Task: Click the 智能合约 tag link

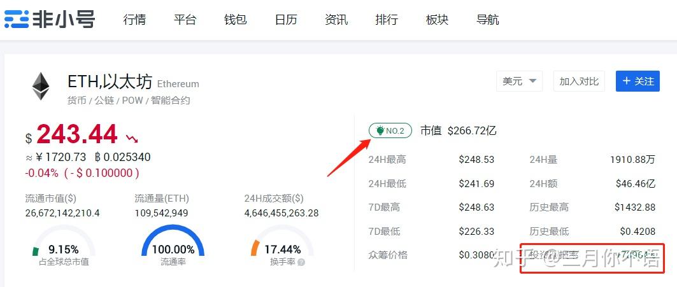Action: tap(170, 101)
